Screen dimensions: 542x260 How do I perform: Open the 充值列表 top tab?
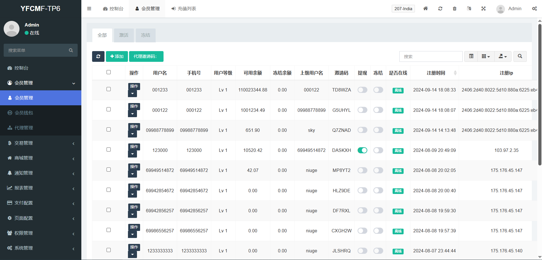coord(184,9)
